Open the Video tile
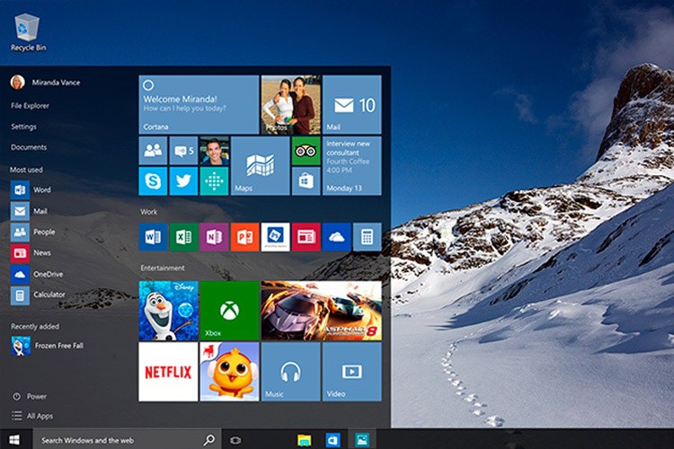Image resolution: width=674 pixels, height=449 pixels. tap(352, 372)
